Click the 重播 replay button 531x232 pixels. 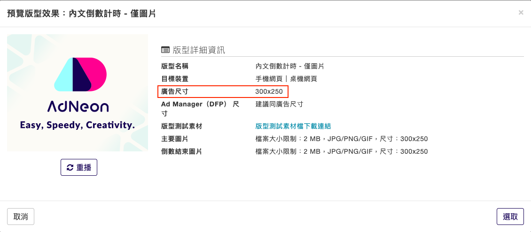click(x=79, y=167)
